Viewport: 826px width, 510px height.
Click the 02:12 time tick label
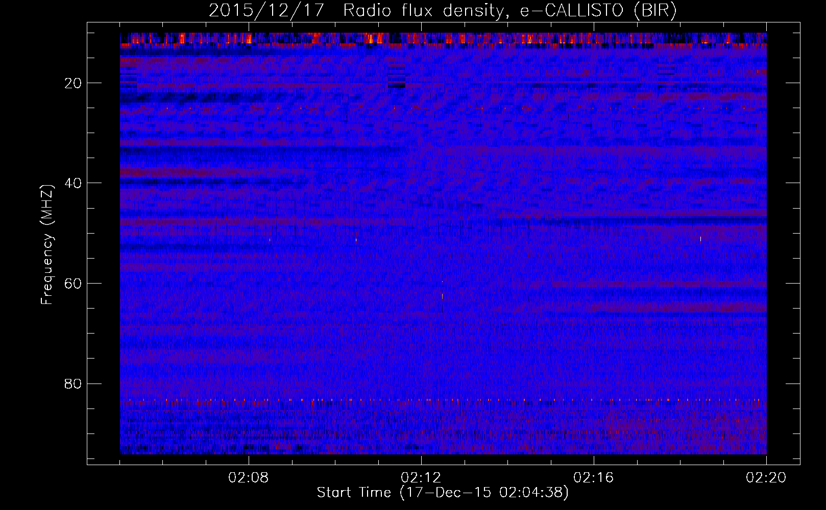point(421,478)
